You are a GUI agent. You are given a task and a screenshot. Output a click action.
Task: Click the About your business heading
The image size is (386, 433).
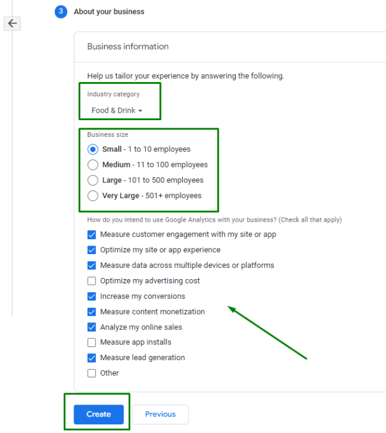109,11
